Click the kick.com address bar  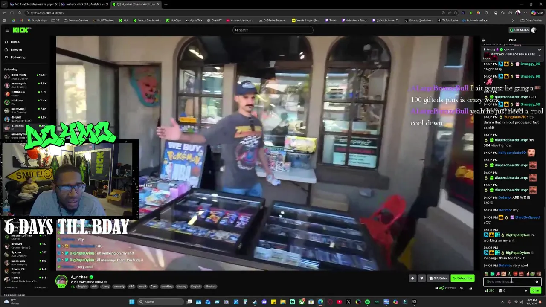tap(232, 13)
